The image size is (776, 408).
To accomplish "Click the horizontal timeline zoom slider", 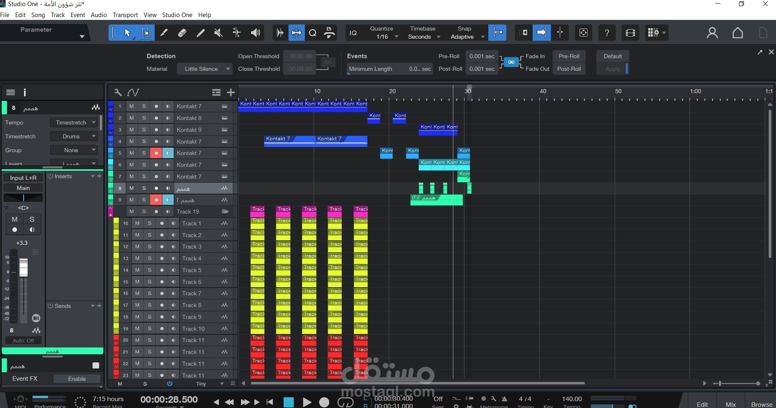I will 737,384.
